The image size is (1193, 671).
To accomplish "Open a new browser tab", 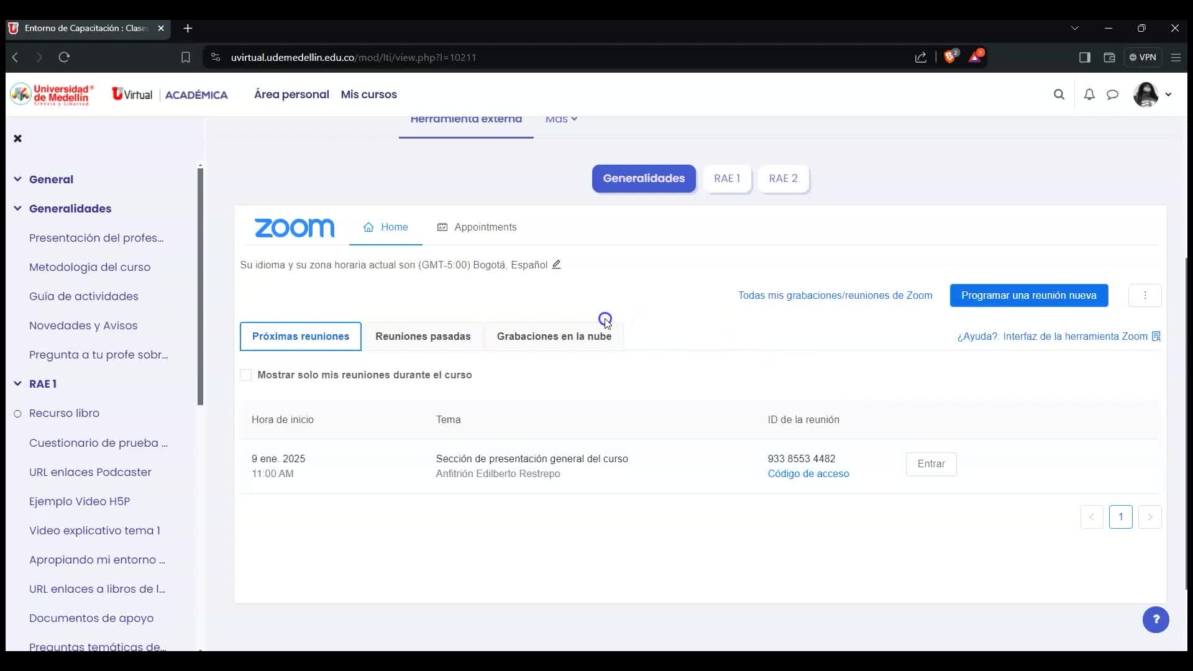I will pyautogui.click(x=188, y=28).
